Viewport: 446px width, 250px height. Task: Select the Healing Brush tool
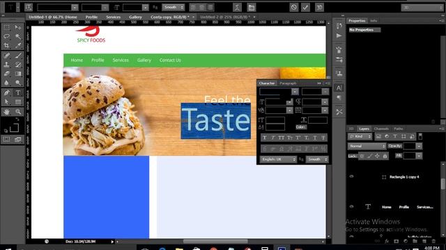pos(6,56)
